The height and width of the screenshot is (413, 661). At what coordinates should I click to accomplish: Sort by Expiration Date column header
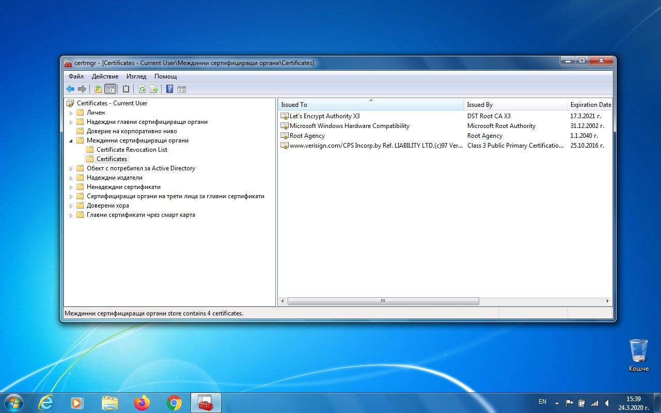590,105
